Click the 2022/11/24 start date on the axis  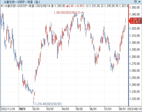(8, 109)
